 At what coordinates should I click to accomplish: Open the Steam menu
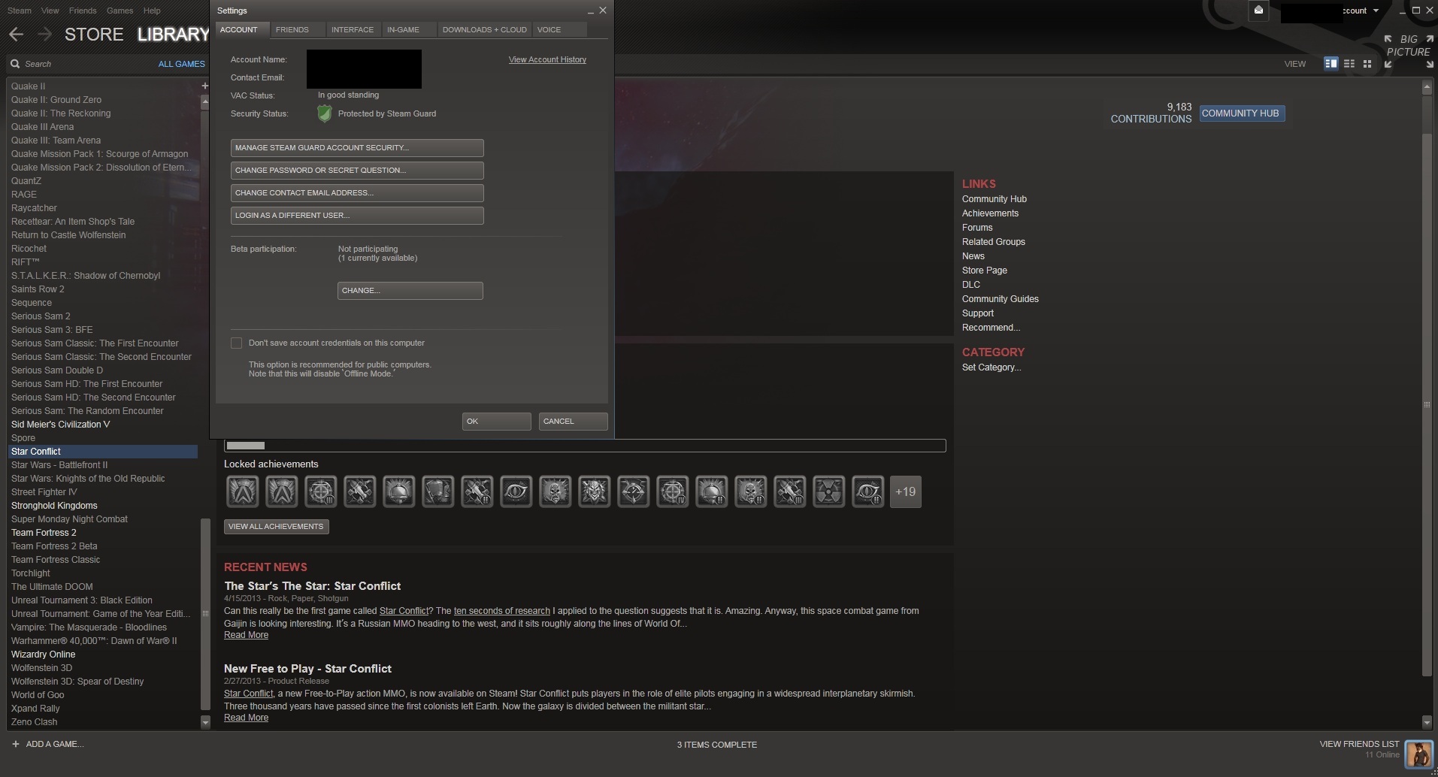point(20,11)
